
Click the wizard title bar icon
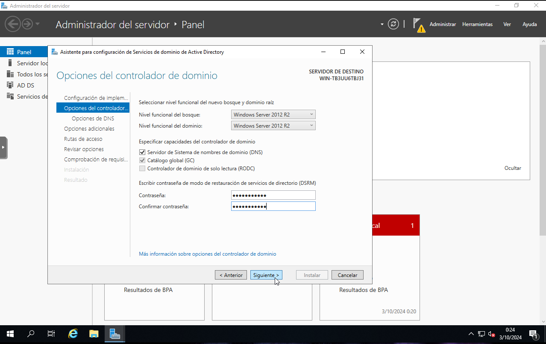pos(54,52)
